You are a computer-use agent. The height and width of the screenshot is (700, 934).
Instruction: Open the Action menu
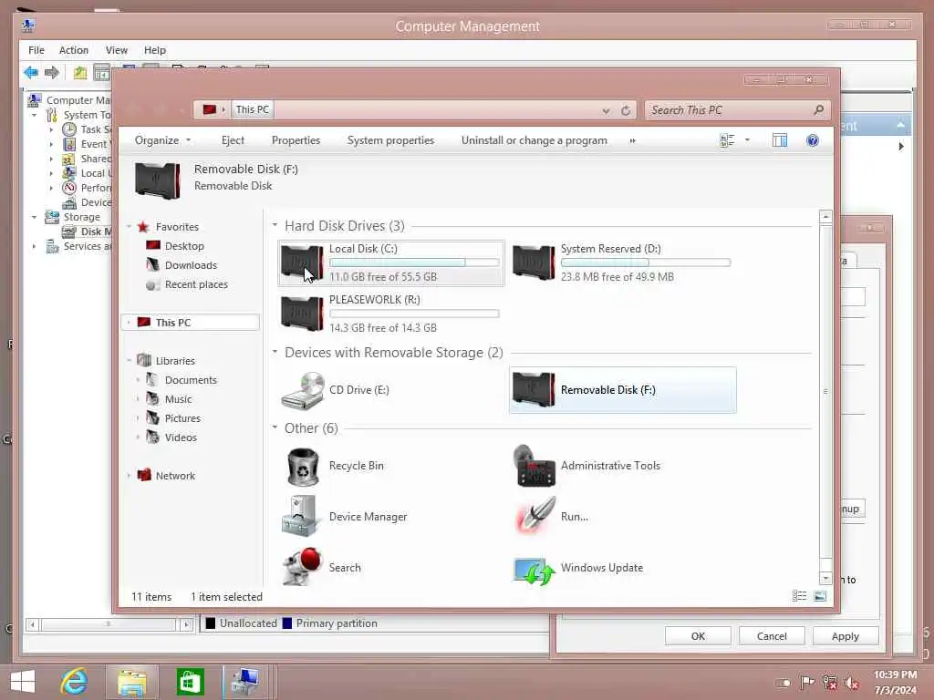(74, 50)
